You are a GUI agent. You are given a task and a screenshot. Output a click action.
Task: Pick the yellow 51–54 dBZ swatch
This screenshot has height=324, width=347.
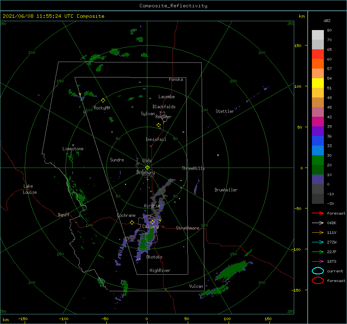318,83
